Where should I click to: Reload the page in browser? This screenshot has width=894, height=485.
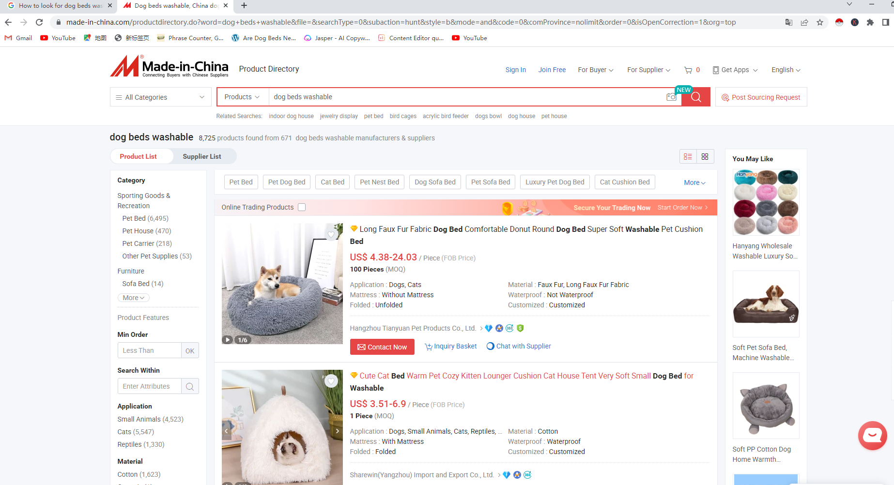[39, 22]
